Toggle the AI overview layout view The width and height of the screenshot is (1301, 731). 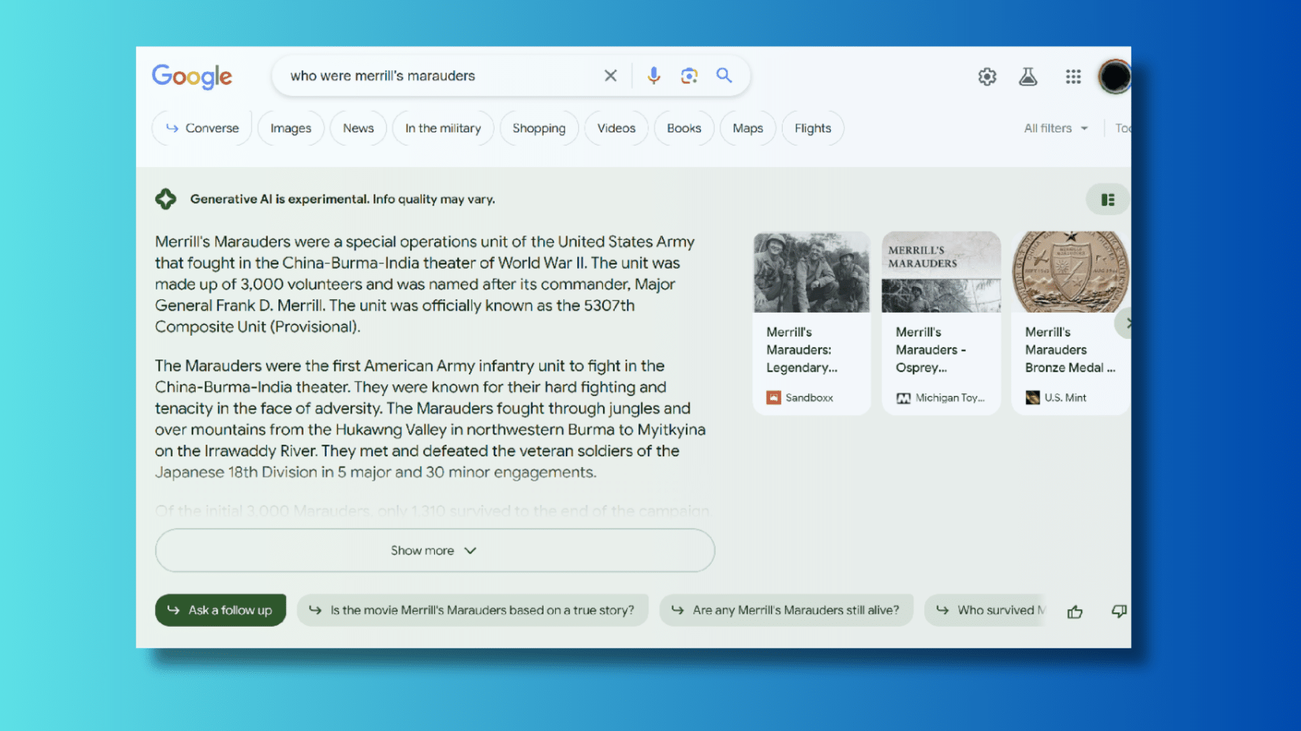[x=1108, y=200]
